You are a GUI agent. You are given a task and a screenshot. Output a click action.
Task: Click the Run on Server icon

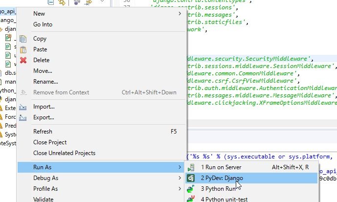click(x=192, y=167)
